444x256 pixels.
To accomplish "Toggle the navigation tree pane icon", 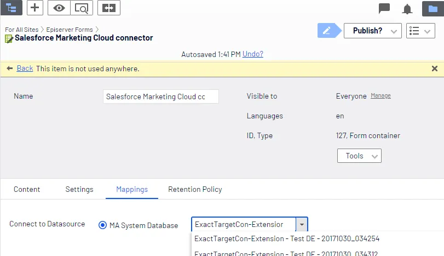I will click(11, 8).
